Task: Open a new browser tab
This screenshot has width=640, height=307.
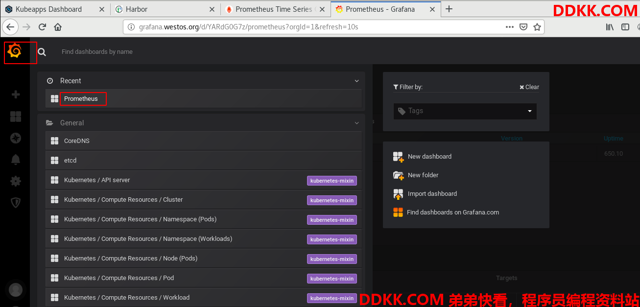Action: pos(449,9)
